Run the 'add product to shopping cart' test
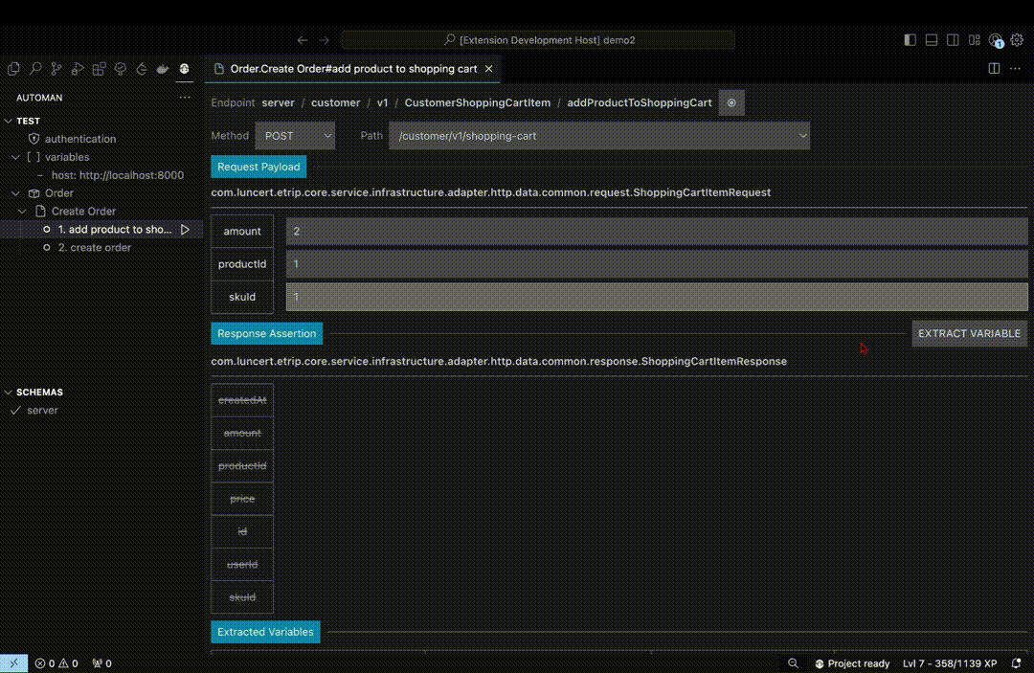The width and height of the screenshot is (1034, 673). [186, 229]
